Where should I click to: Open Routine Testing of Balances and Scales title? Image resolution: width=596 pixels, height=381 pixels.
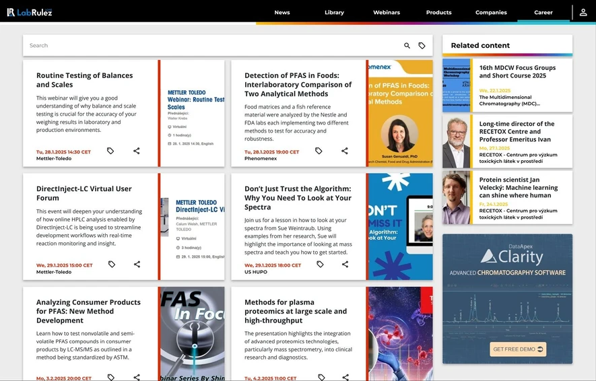click(84, 80)
